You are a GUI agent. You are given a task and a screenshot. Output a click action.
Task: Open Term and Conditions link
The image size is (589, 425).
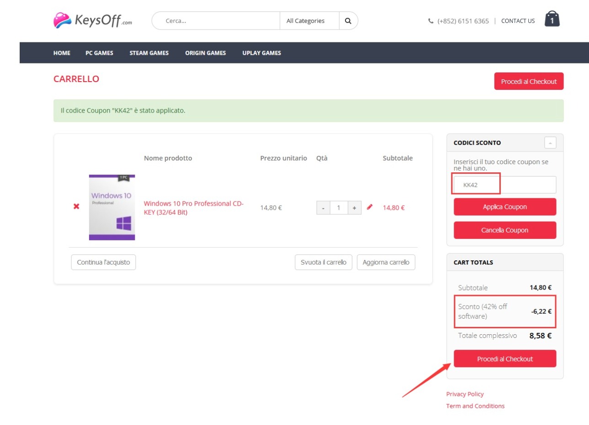pos(475,406)
